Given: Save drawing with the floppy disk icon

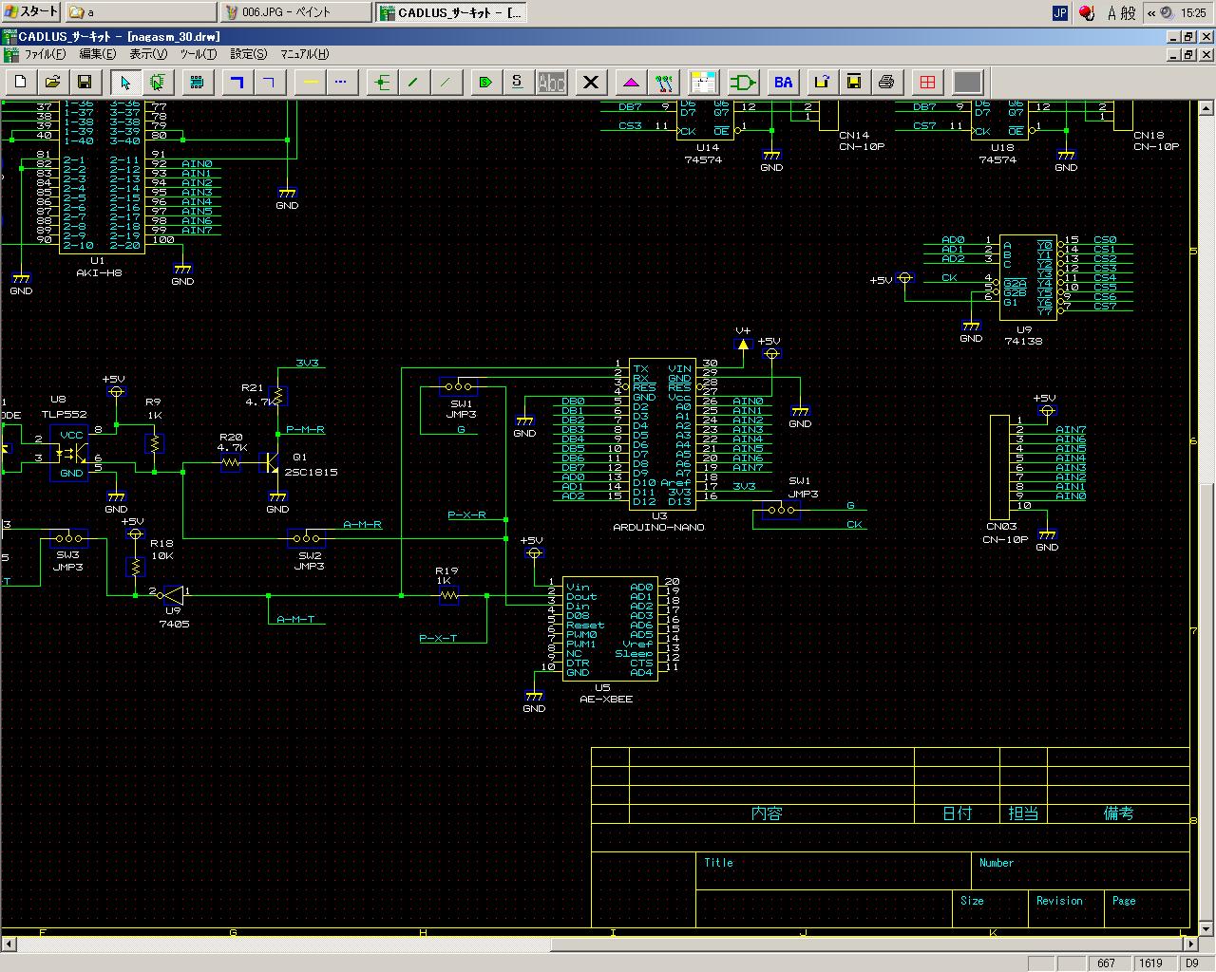Looking at the screenshot, I should (85, 83).
